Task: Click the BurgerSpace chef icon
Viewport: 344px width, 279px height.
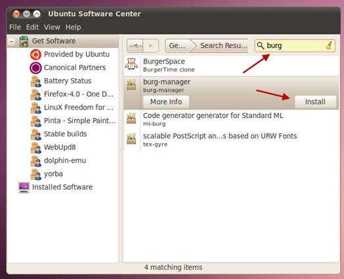Action: (x=131, y=64)
